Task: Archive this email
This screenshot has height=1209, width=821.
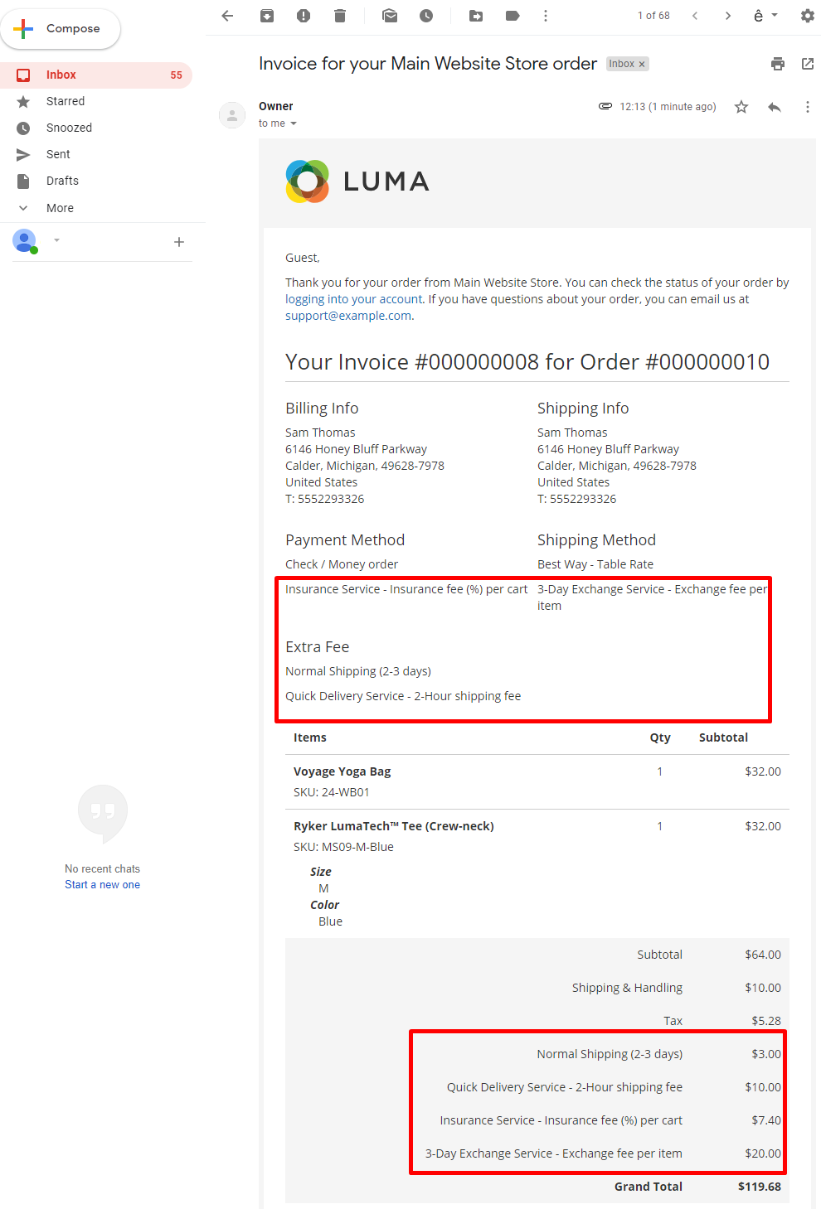Action: point(267,16)
